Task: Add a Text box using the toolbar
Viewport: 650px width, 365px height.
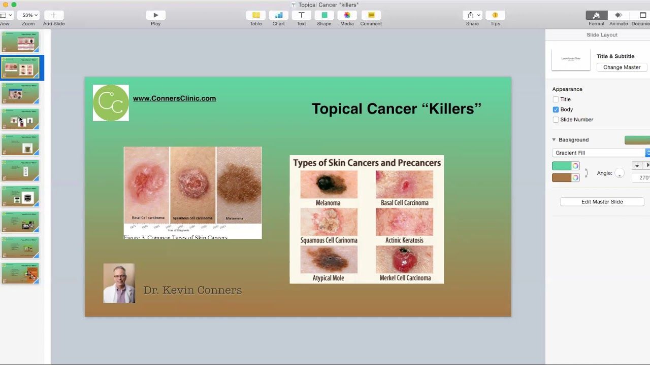Action: coord(301,15)
